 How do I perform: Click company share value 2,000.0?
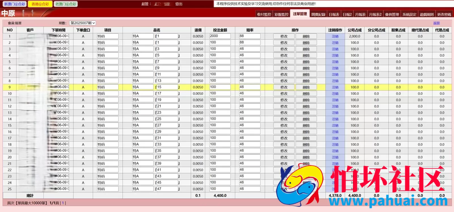[355, 36]
